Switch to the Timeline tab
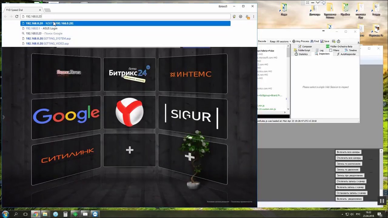Screen dimensions: 388x218 (x=351, y=50)
